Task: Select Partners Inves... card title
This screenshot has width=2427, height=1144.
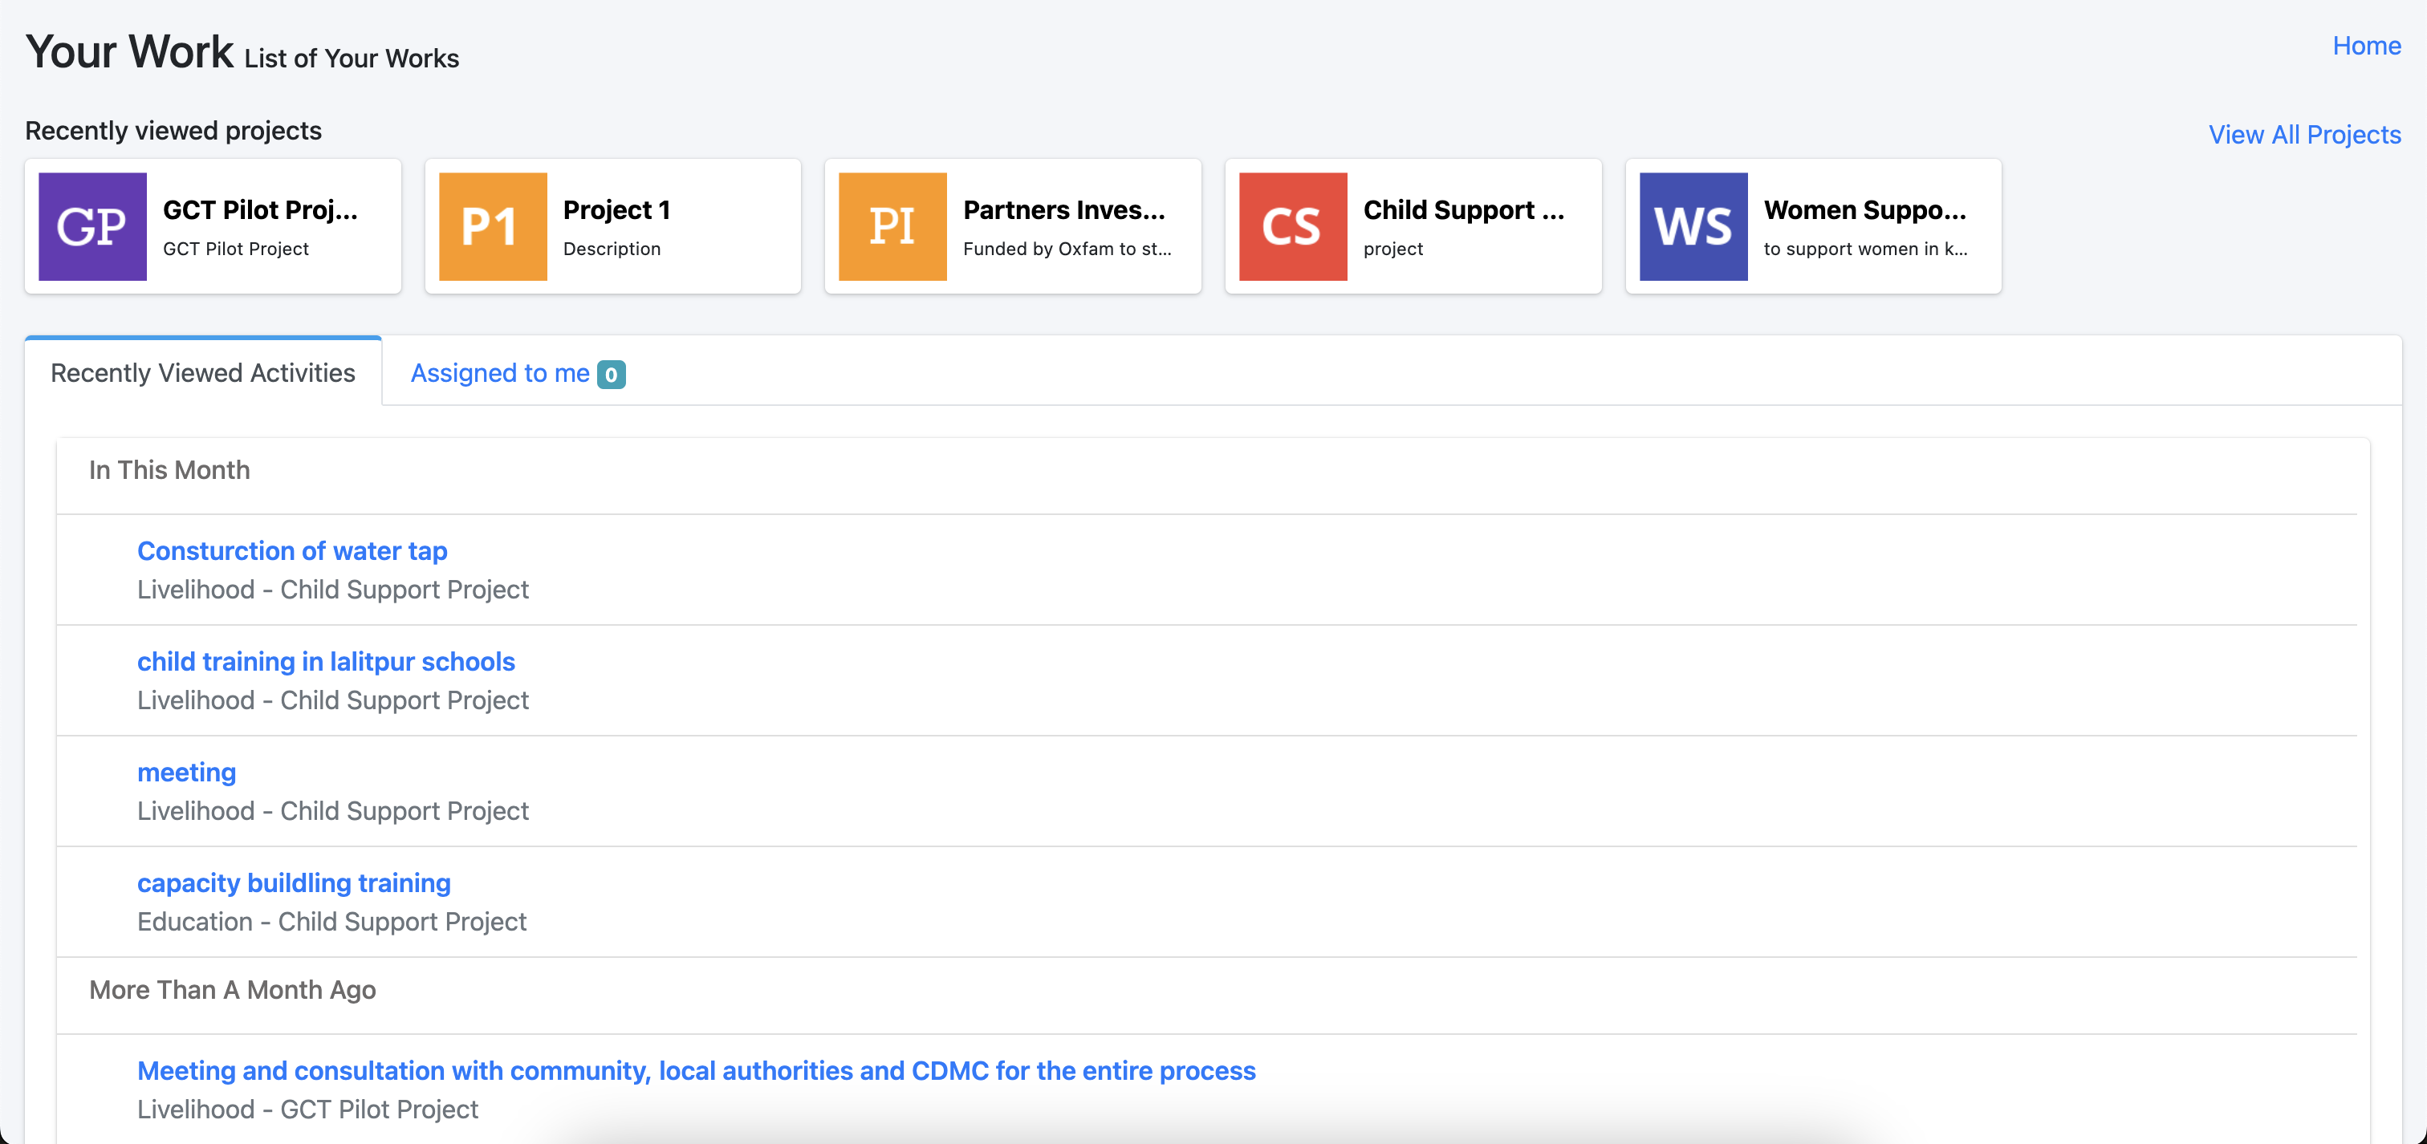Action: [1063, 210]
